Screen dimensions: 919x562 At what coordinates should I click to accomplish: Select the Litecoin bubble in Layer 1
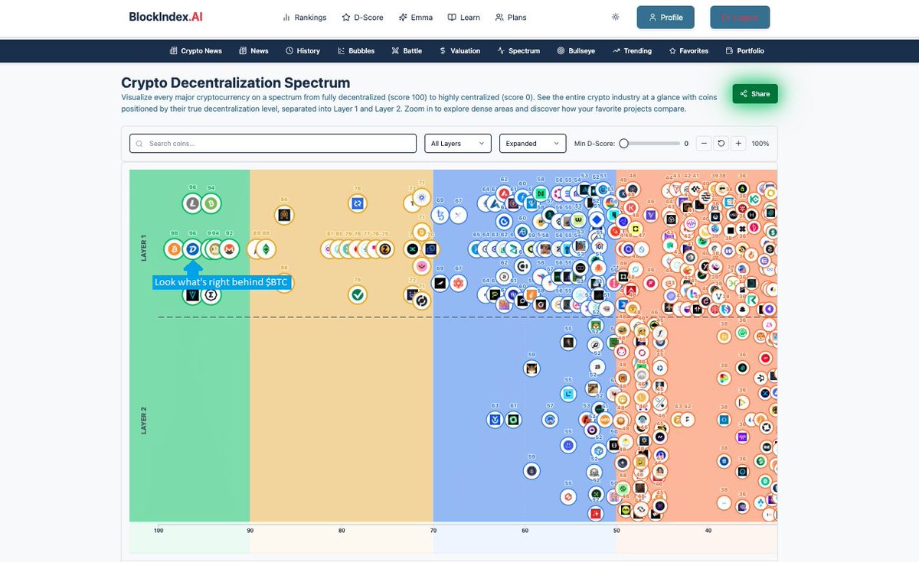pos(192,203)
